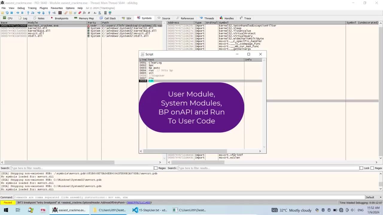Viewport: 383px width, 215px height.
Task: Open the Default command type dropdown
Action: (x=374, y=197)
